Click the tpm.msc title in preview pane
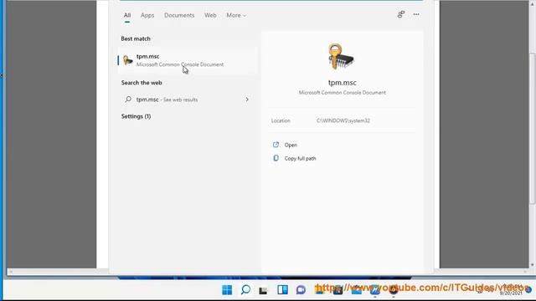Viewport: 536px width, 301px height. click(343, 83)
